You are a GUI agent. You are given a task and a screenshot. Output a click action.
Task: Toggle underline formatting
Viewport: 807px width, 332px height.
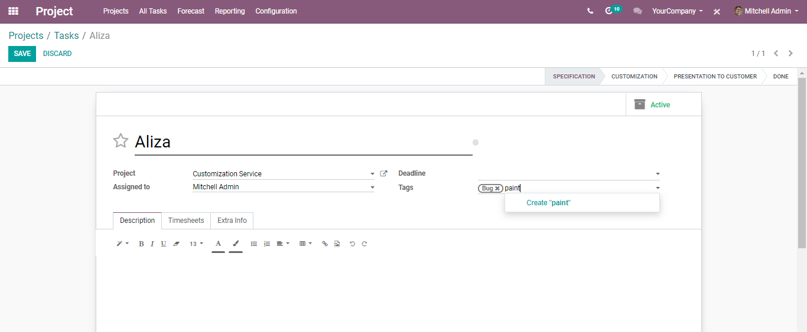164,244
